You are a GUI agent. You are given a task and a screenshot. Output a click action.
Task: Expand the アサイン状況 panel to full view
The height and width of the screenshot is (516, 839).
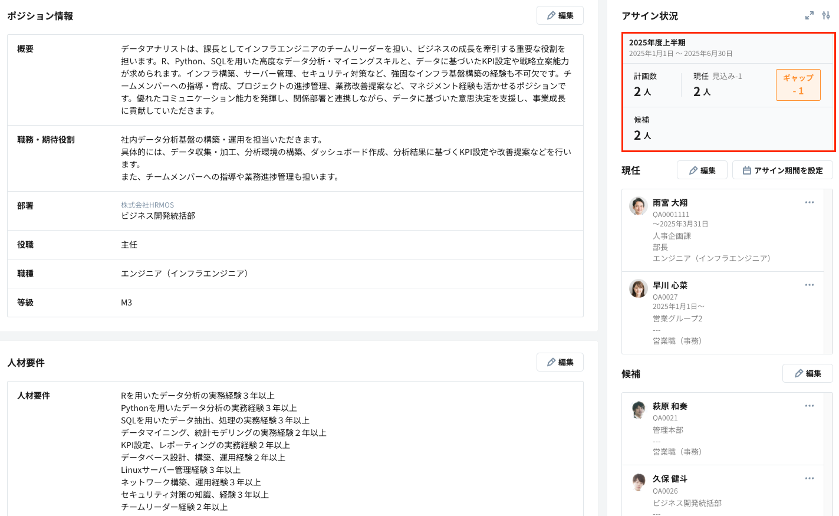(x=808, y=16)
